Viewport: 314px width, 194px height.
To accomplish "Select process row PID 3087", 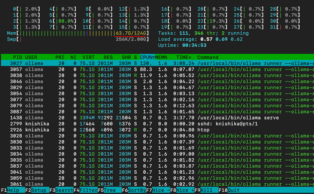I will click(157, 112).
